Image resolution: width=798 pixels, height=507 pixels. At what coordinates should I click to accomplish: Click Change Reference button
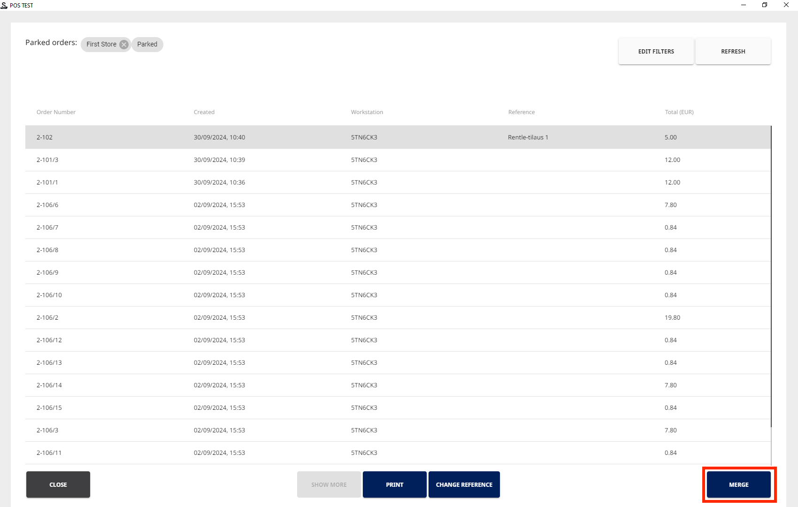click(x=464, y=484)
